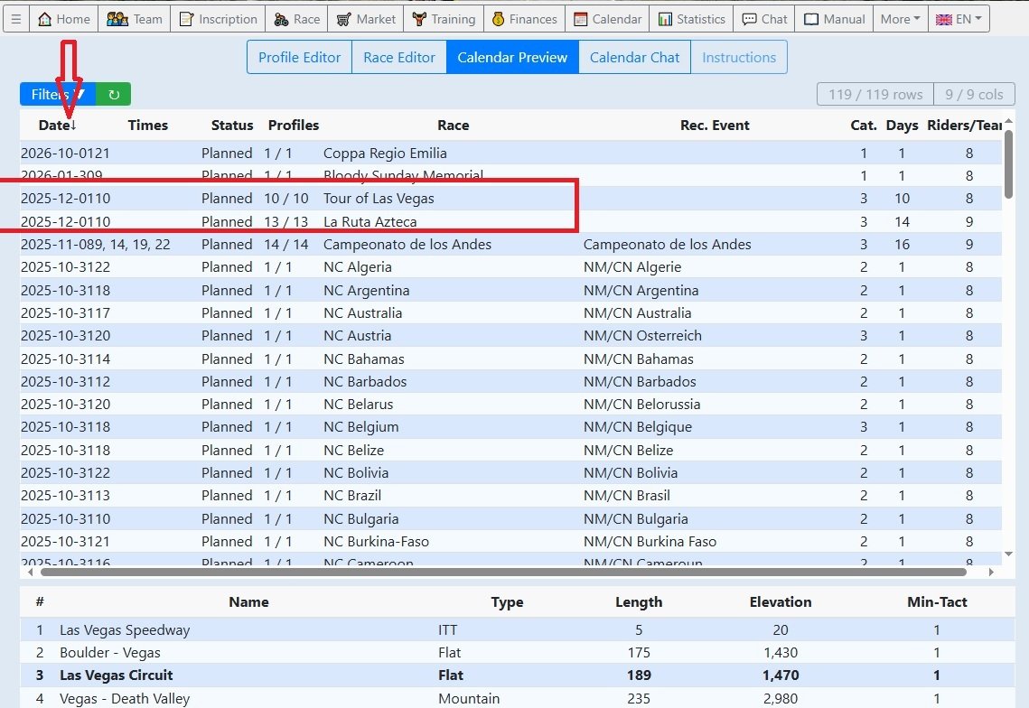Image resolution: width=1029 pixels, height=708 pixels.
Task: Sort table by Date column header
Action: click(57, 126)
